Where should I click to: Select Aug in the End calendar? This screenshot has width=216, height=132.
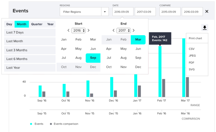123,58
